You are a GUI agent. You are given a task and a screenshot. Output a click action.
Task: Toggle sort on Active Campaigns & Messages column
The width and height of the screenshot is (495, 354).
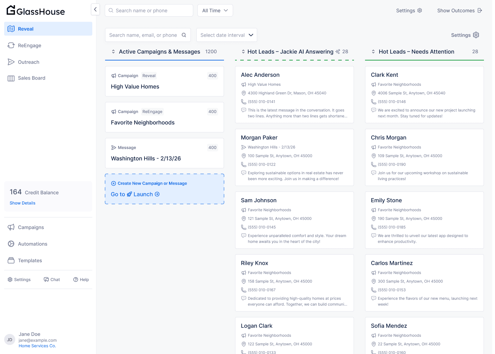(113, 52)
